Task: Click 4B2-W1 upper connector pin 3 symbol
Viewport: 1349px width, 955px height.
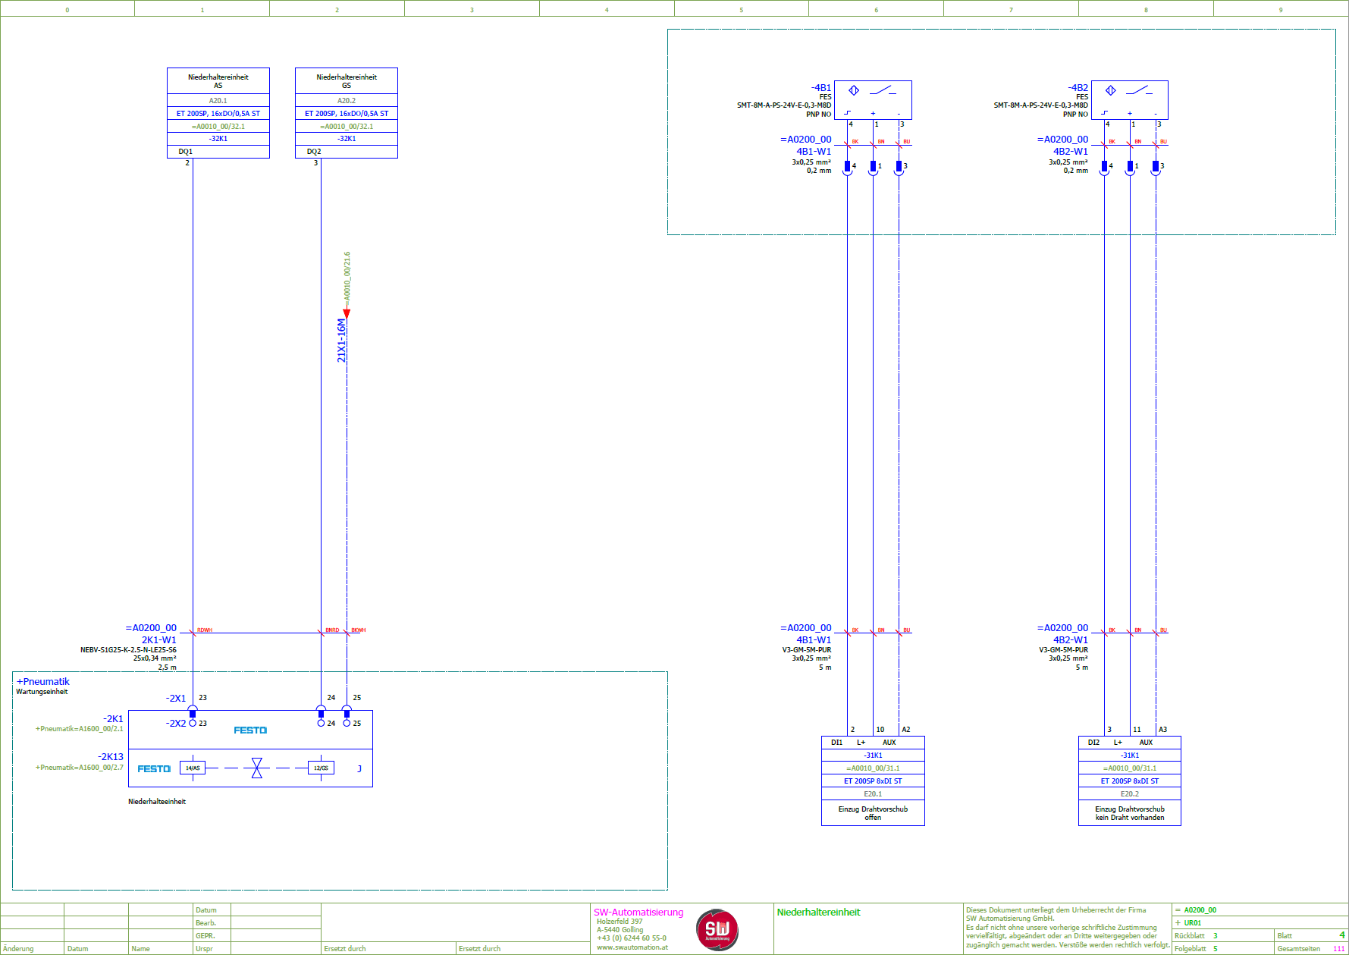Action: [x=1156, y=168]
